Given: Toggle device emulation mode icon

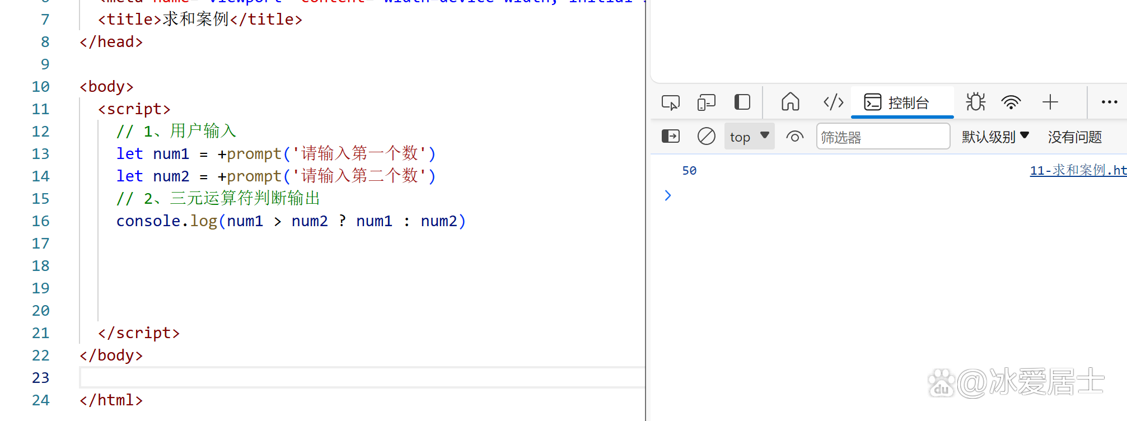Looking at the screenshot, I should point(707,102).
